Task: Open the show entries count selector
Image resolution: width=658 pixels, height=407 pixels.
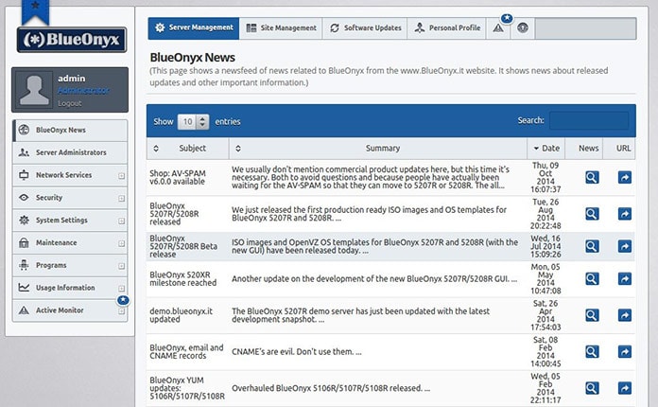Action: (x=193, y=122)
